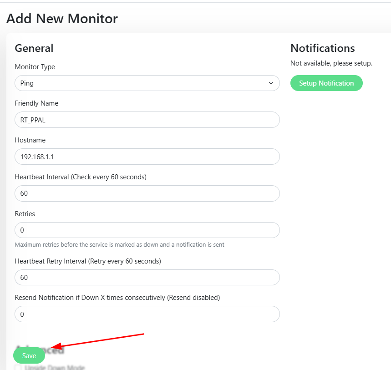Focus the Hostname field with 192.168.1.1
This screenshot has height=370, width=391.
coord(147,157)
